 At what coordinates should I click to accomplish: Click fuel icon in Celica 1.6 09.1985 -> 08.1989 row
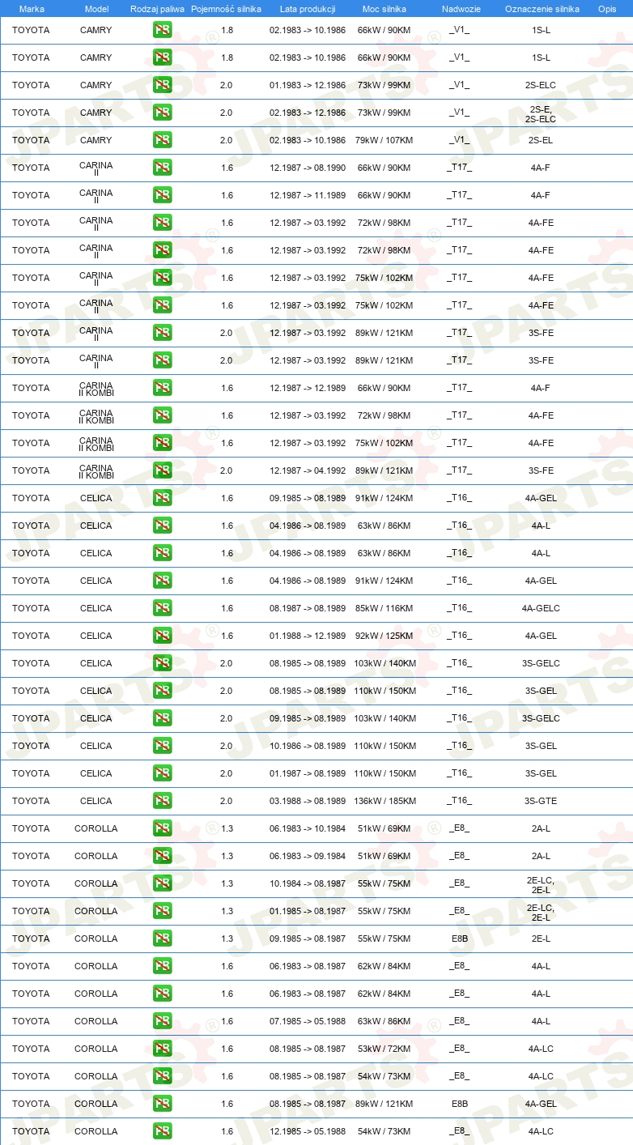(x=163, y=498)
